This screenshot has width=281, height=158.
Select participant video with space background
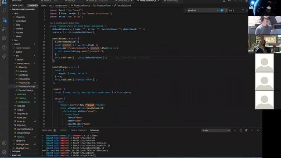click(264, 8)
